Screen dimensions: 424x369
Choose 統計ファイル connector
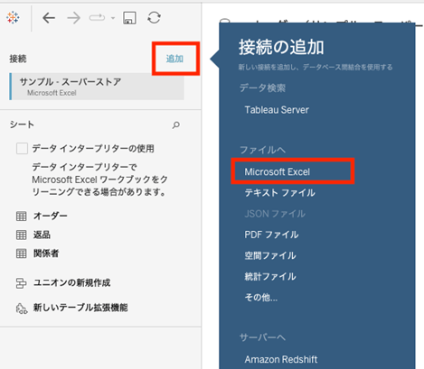270,276
